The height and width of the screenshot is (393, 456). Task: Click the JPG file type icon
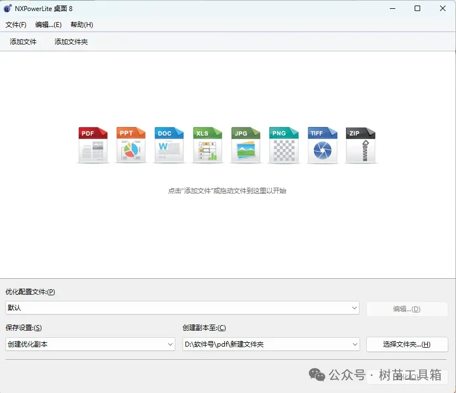pos(246,145)
